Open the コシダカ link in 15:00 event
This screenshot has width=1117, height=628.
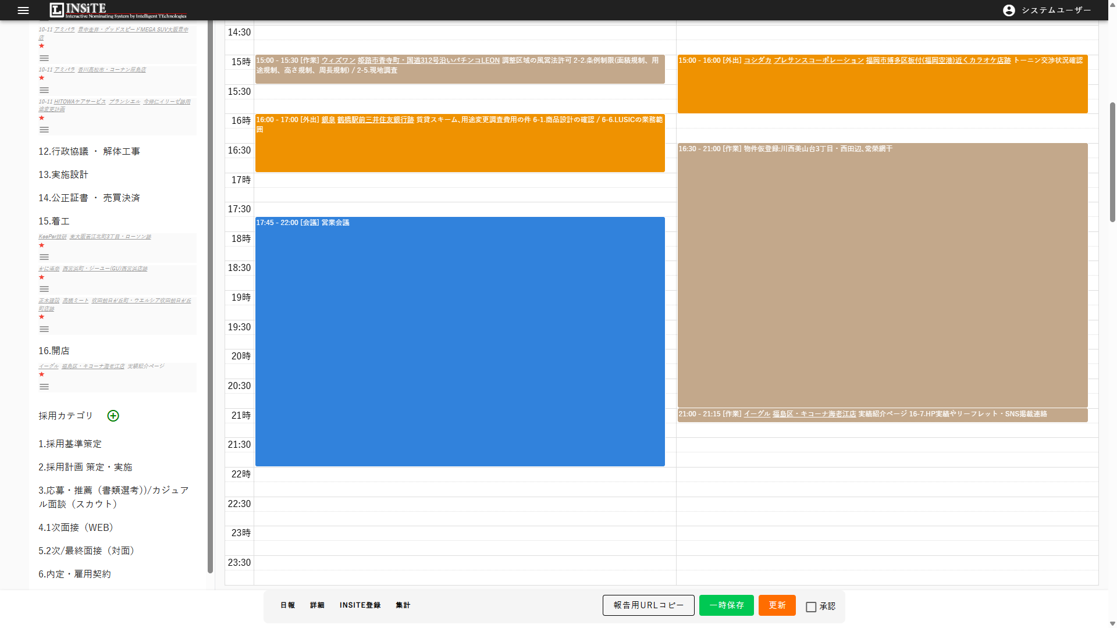[757, 60]
